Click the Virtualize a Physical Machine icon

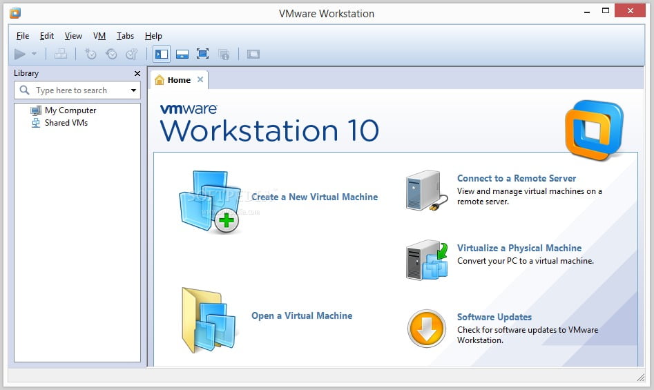pyautogui.click(x=427, y=260)
